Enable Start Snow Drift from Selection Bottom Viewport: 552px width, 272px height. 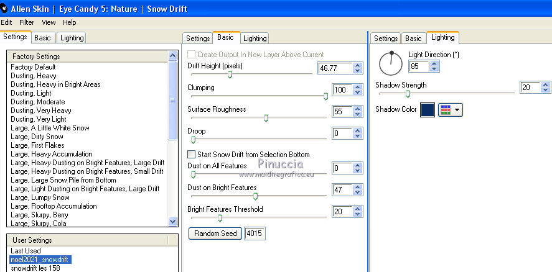[191, 154]
